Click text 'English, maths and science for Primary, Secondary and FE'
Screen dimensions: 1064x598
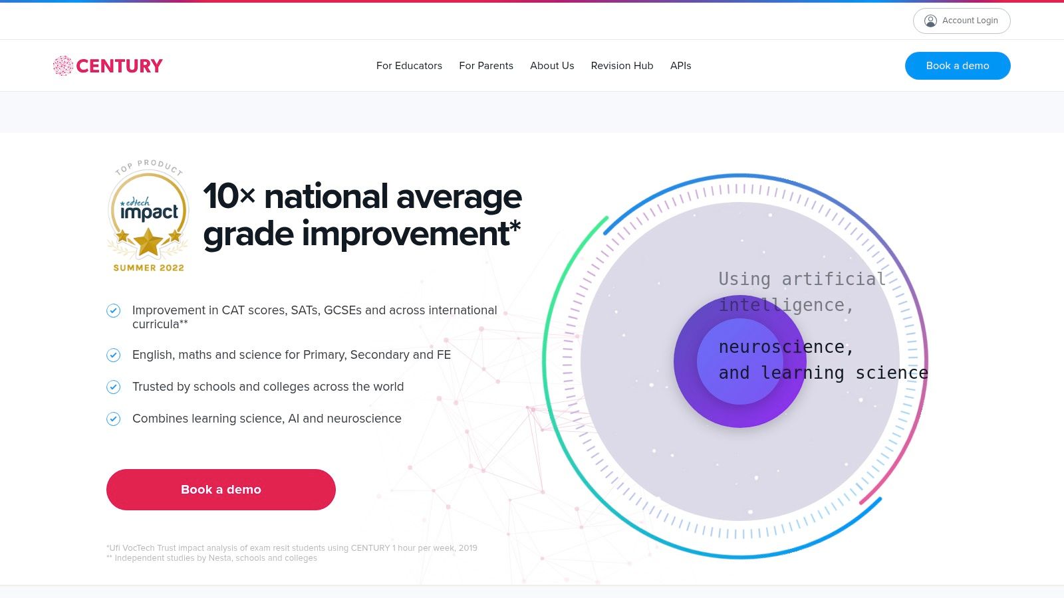click(291, 355)
